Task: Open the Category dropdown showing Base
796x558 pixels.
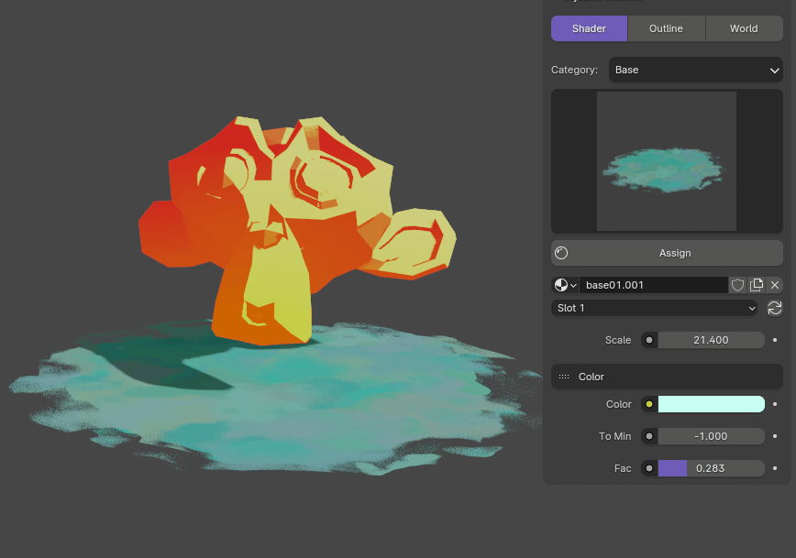Action: [x=695, y=70]
